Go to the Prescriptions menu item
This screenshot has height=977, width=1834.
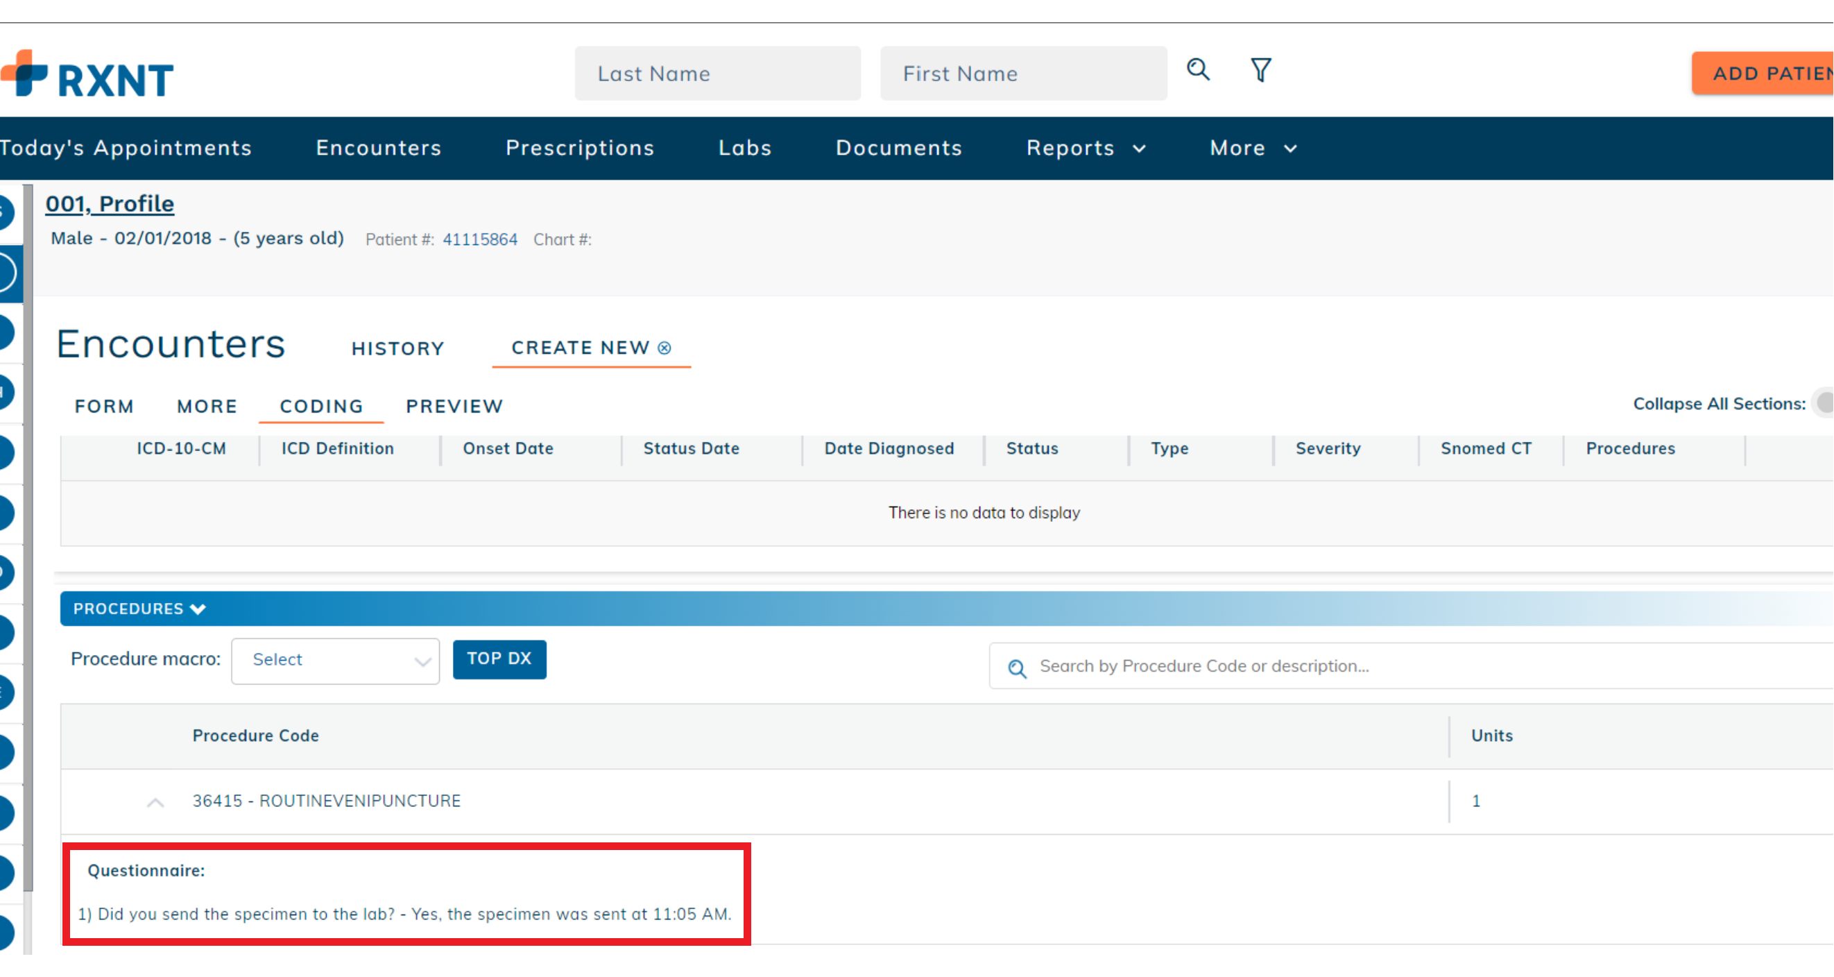579,148
